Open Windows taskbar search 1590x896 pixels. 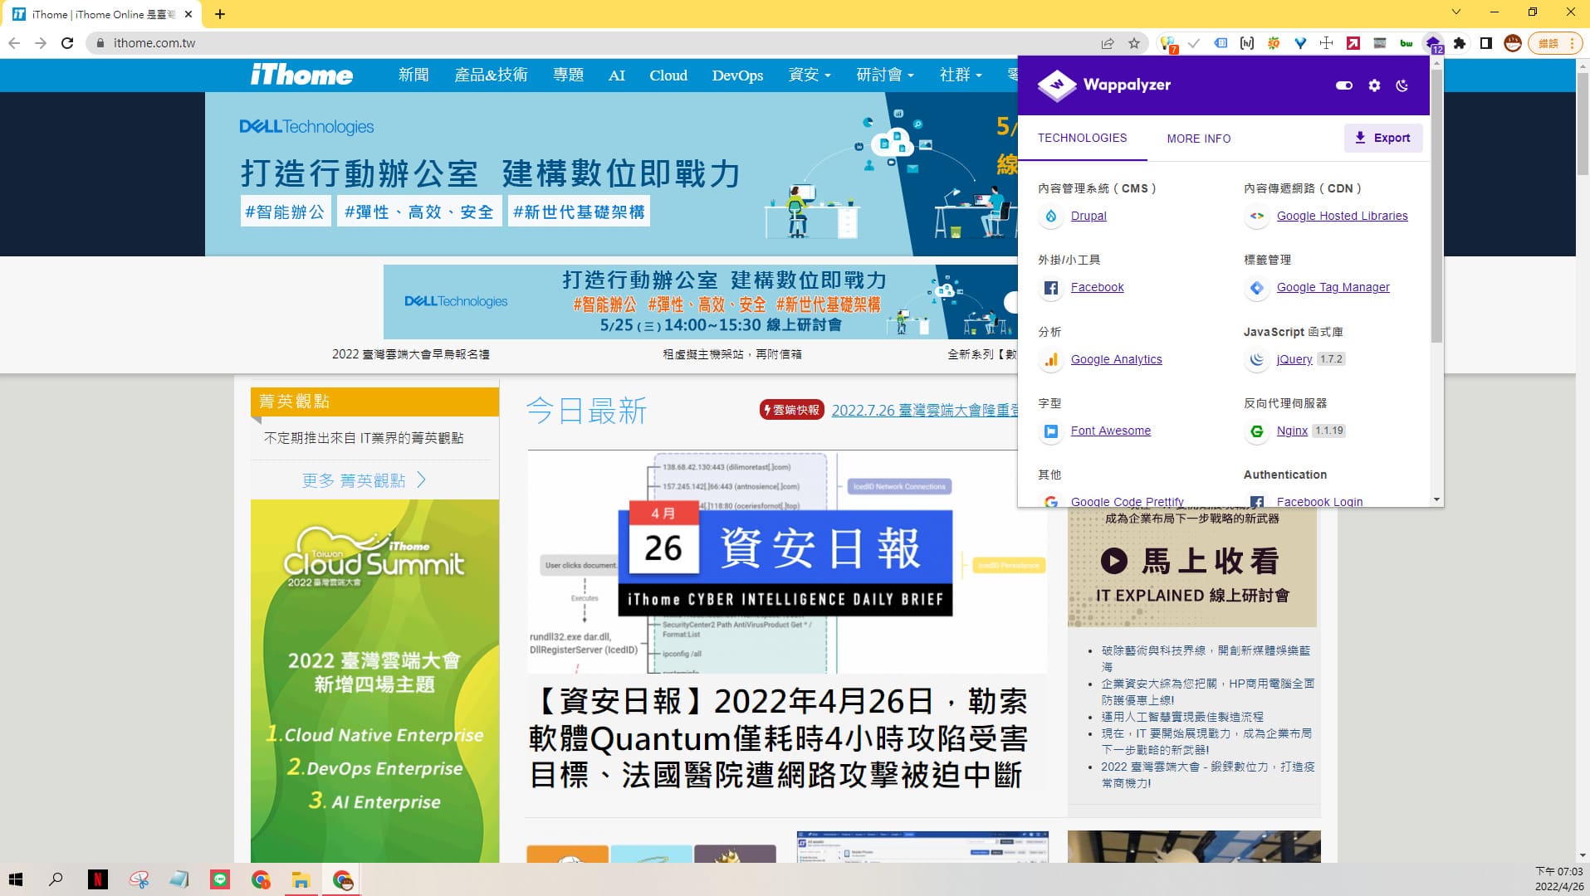pyautogui.click(x=56, y=879)
